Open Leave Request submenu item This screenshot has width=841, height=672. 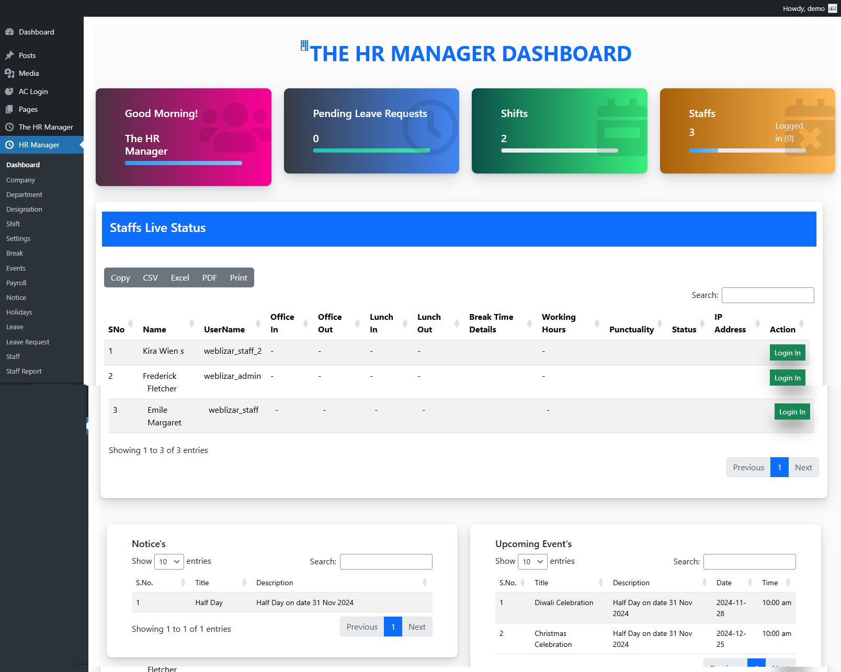pyautogui.click(x=28, y=342)
